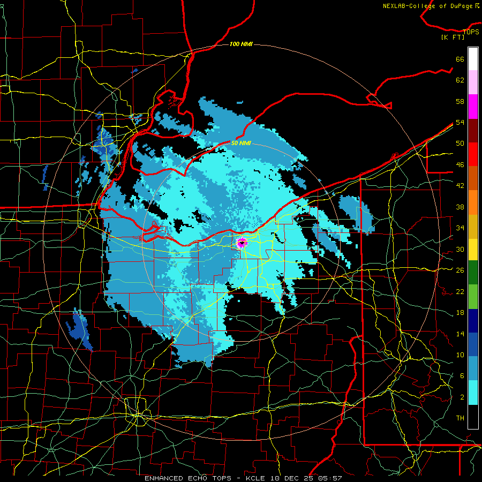Click the bright red 46-50 kft legend swatch

tap(473, 154)
